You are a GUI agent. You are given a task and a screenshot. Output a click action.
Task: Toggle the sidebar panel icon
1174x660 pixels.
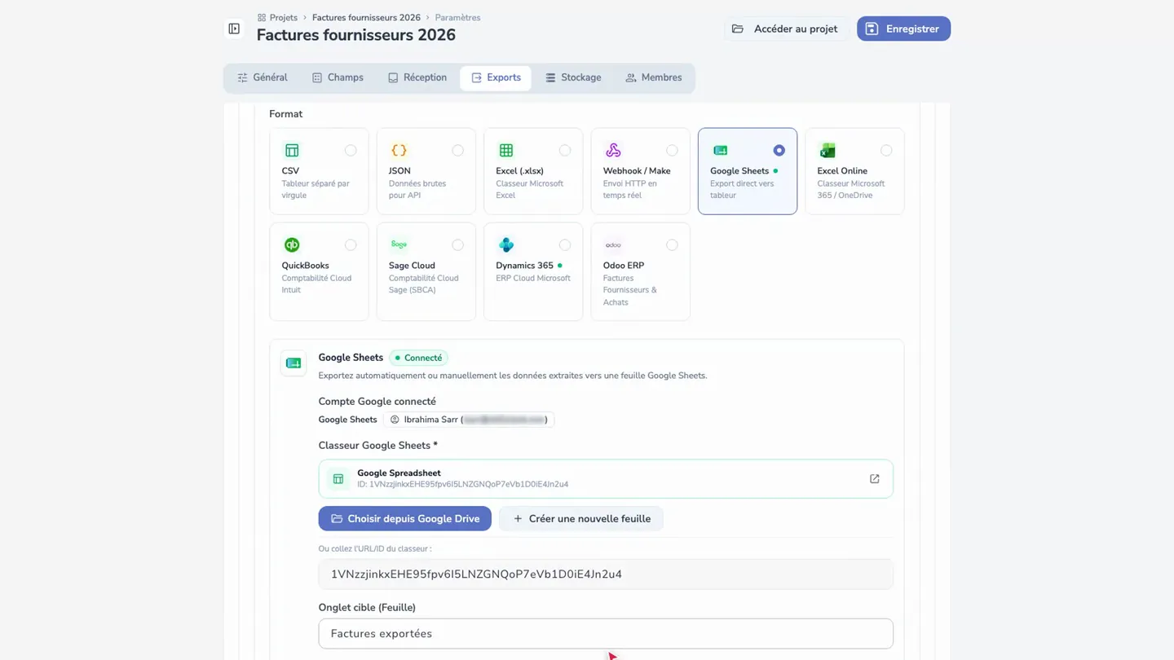point(234,29)
